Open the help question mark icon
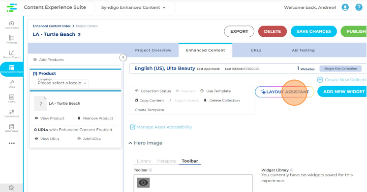Screen dimensions: 367x192 tap(359, 7)
